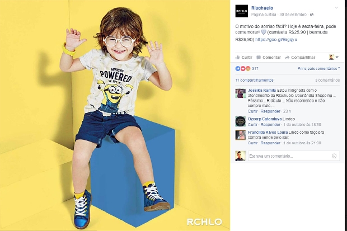Open the profile selector dropdown beside Compartilhar
Screen dimensions: 347x231
pos(334,57)
